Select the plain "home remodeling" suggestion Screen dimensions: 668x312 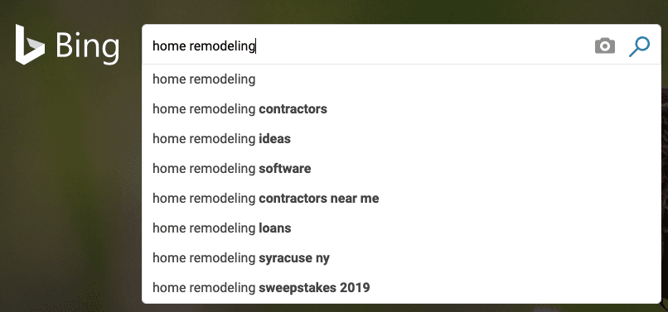(x=401, y=79)
